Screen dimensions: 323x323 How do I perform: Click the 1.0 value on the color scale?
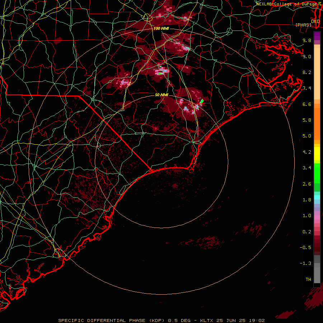307,216
